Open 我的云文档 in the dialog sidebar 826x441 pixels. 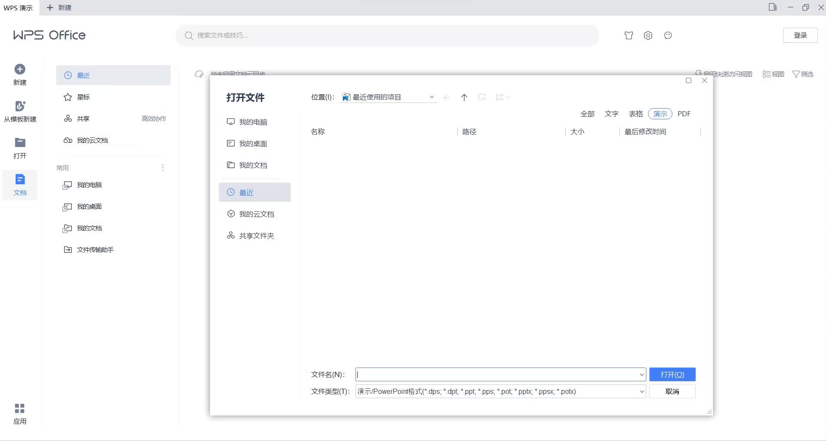click(x=256, y=214)
